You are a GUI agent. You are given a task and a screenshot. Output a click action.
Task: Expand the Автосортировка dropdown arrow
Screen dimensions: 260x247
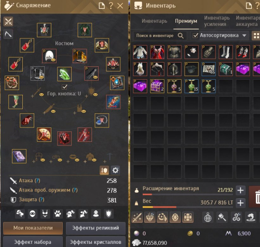click(x=244, y=36)
